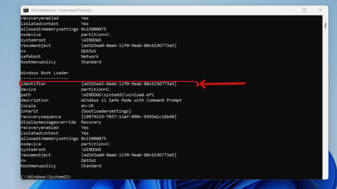Viewport: 337px width, 189px height.
Task: Minimize the Command Prompt window
Action: click(x=288, y=10)
